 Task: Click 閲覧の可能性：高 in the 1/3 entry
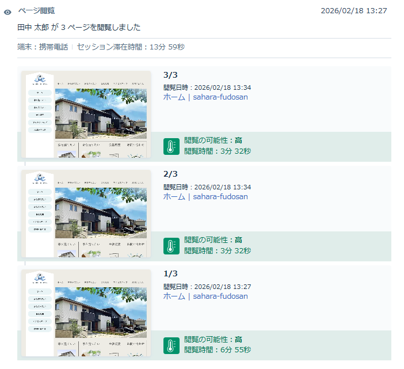[213, 340]
